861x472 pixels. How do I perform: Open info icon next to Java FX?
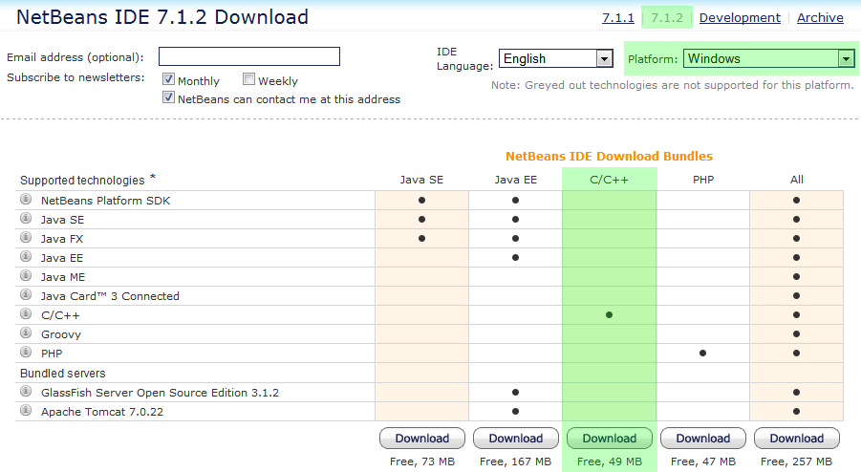(26, 237)
